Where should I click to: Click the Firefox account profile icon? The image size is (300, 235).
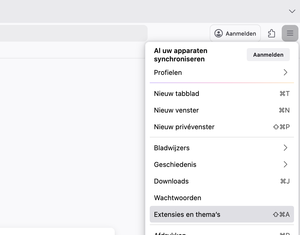218,33
